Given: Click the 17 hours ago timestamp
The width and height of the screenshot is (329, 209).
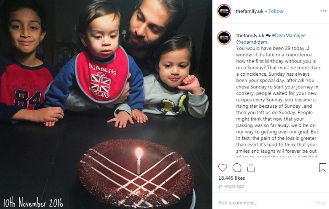Looking at the screenshot, I should tap(231, 186).
